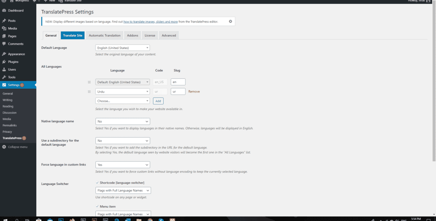Viewport: 436px width, 221px height.
Task: Open Default: English (United States) row dropdown
Action: tap(123, 82)
